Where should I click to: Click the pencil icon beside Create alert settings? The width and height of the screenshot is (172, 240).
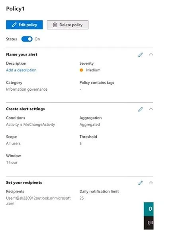pyautogui.click(x=141, y=109)
